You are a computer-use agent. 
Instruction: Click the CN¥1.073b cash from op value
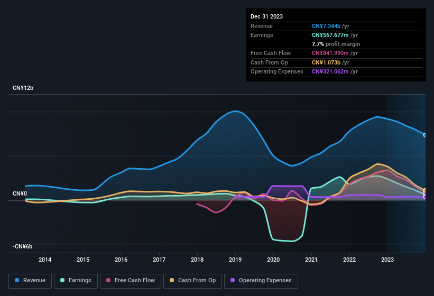tap(326, 62)
